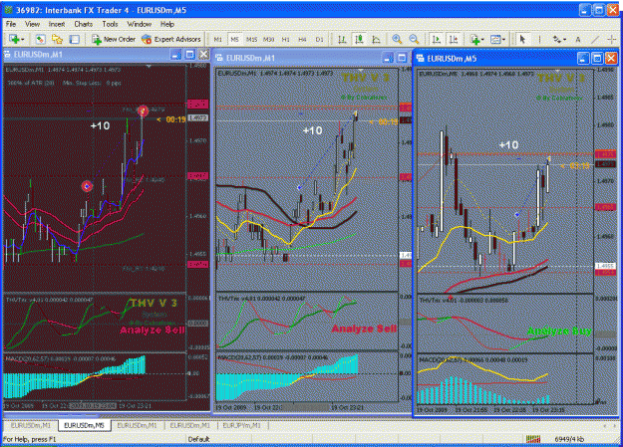Screen dimensions: 623x447
Task: Switch timeframe to H1
Action: [x=286, y=39]
